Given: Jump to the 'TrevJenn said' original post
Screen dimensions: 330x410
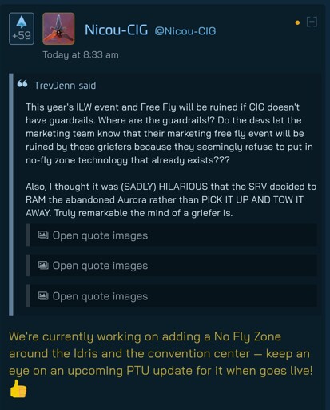Looking at the screenshot, I should coord(65,86).
